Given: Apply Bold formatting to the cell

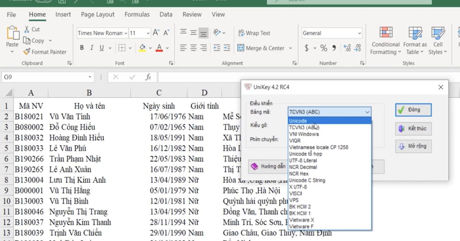Looking at the screenshot, I should pyautogui.click(x=82, y=48).
